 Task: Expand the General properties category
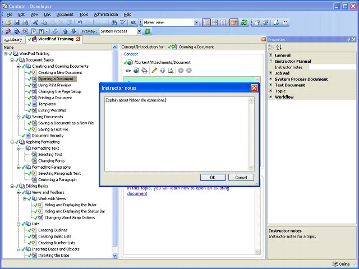click(x=270, y=55)
